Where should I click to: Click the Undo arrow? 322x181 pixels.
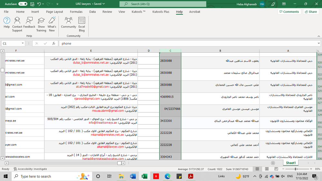[39, 4]
